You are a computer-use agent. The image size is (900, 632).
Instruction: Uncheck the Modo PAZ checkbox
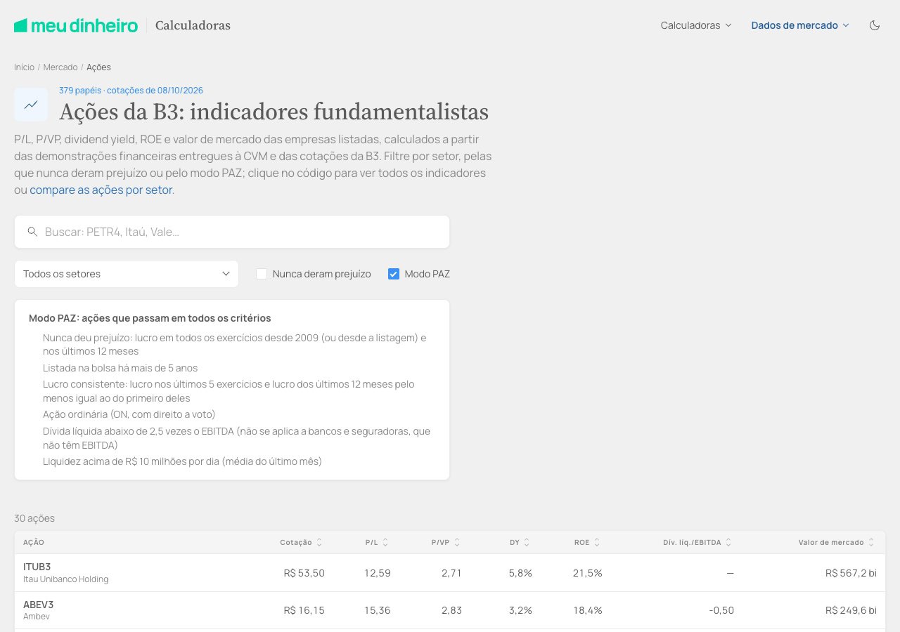click(x=394, y=274)
